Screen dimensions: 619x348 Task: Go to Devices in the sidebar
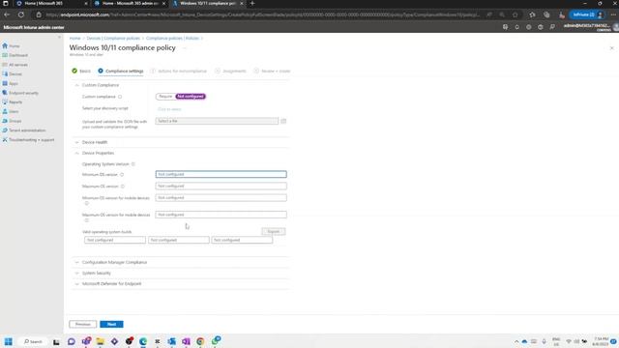click(x=13, y=74)
